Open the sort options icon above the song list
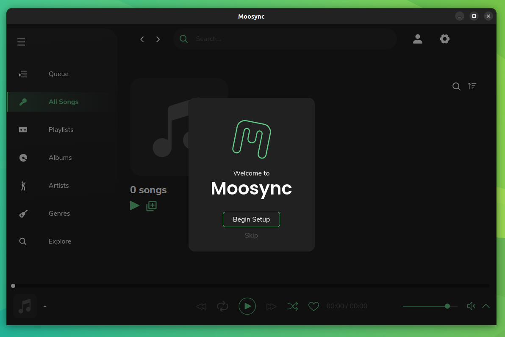Image resolution: width=505 pixels, height=337 pixels. pos(472,86)
